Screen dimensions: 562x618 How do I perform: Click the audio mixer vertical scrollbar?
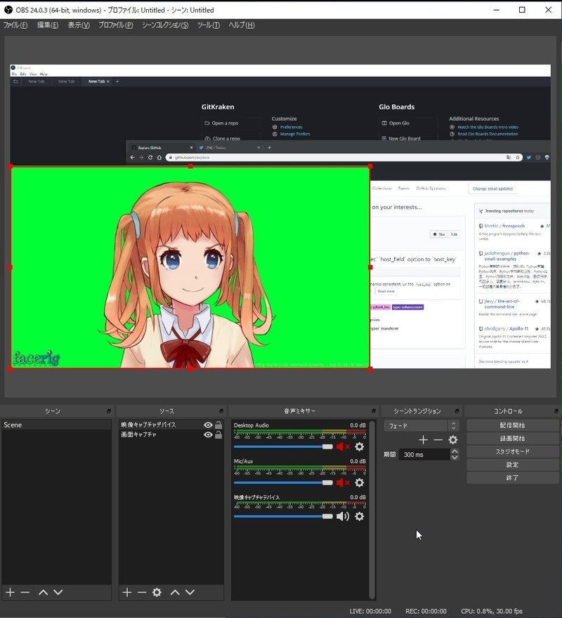click(x=372, y=509)
